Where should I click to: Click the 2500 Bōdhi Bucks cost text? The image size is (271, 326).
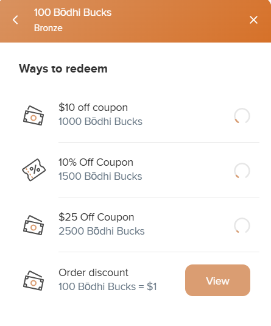[x=102, y=232]
